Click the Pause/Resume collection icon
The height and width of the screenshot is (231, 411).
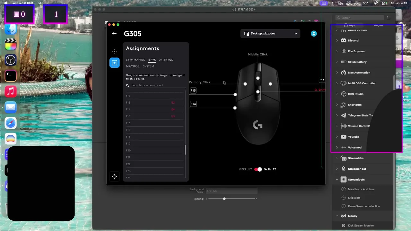pyautogui.click(x=344, y=206)
